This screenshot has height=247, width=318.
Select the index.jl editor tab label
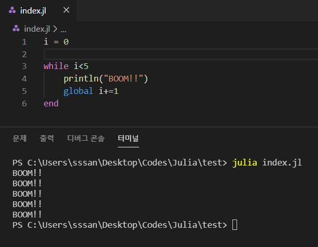(33, 10)
